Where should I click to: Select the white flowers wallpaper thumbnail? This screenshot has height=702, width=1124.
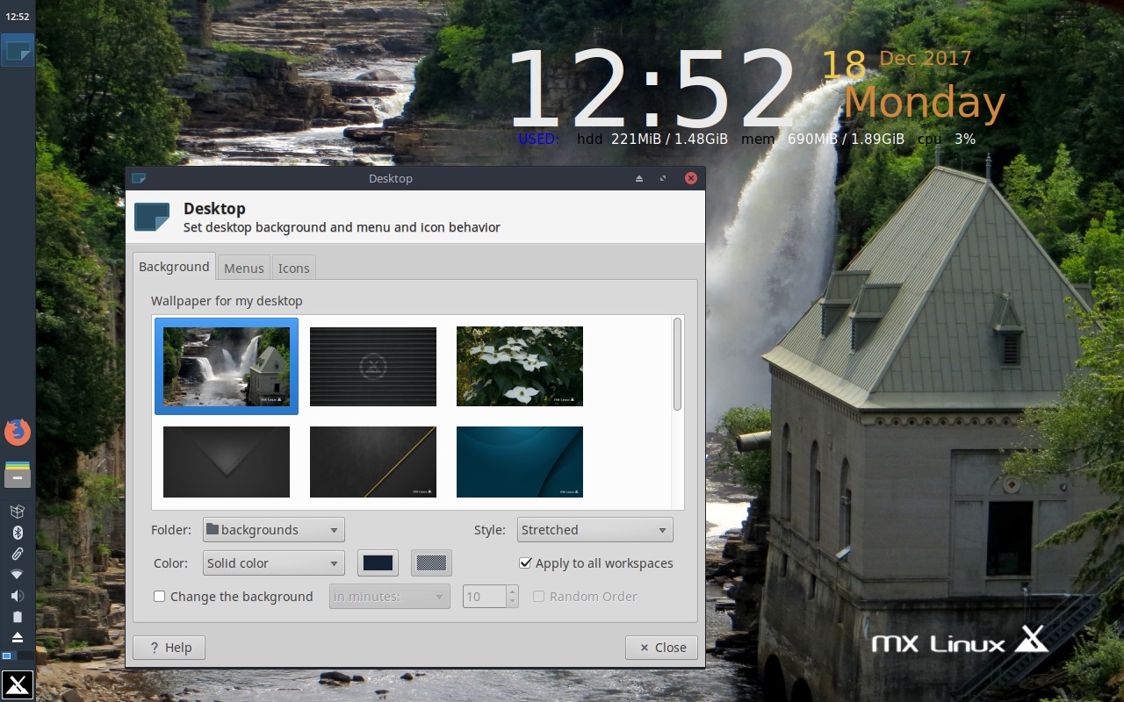519,366
